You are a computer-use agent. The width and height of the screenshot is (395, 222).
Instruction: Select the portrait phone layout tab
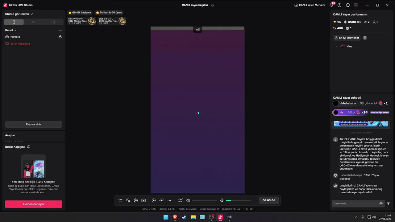pyautogui.click(x=14, y=22)
